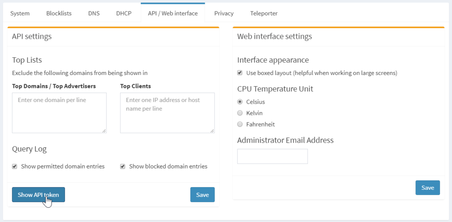This screenshot has height=222, width=452.
Task: Switch to the Teleporter tab
Action: pos(264,13)
